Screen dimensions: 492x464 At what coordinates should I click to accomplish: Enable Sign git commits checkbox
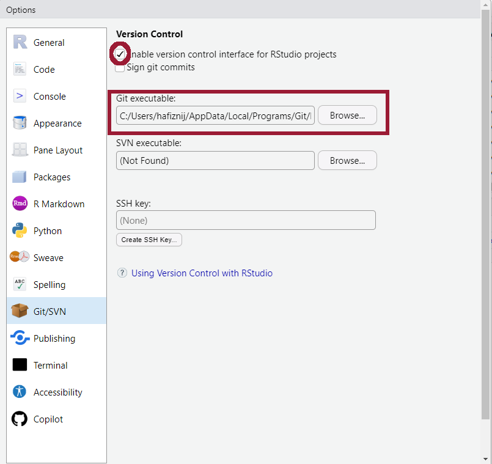coord(120,68)
